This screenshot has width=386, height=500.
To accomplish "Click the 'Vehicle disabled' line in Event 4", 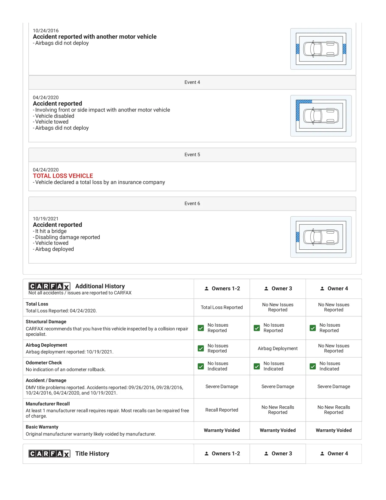I will point(54,116).
